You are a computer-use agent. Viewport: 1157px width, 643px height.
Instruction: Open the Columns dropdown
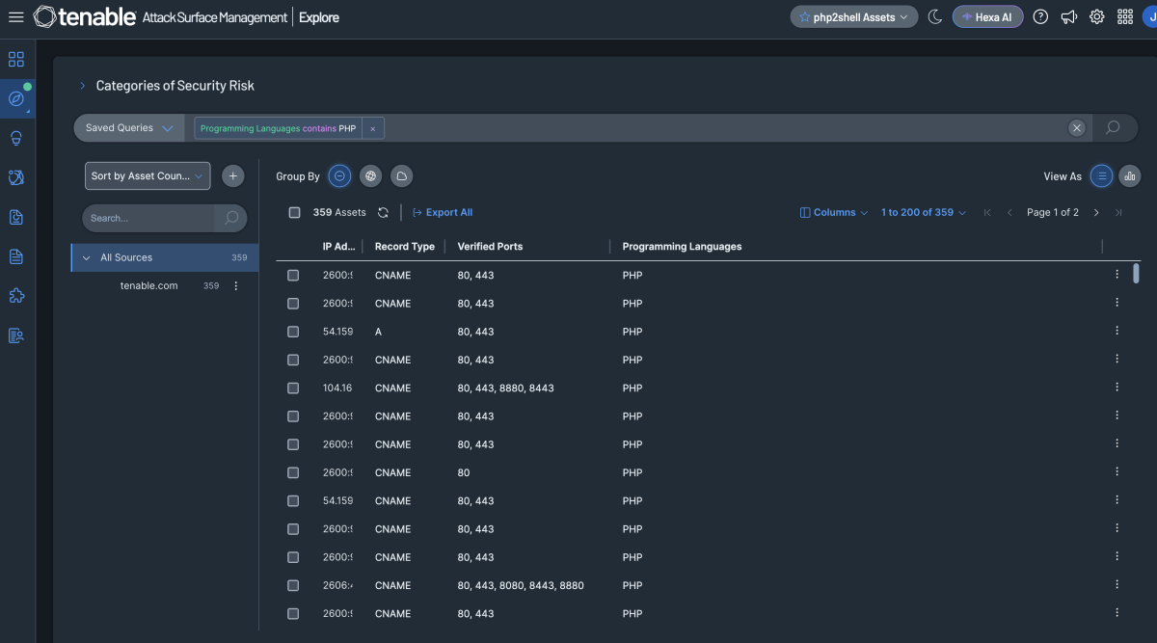pyautogui.click(x=834, y=212)
